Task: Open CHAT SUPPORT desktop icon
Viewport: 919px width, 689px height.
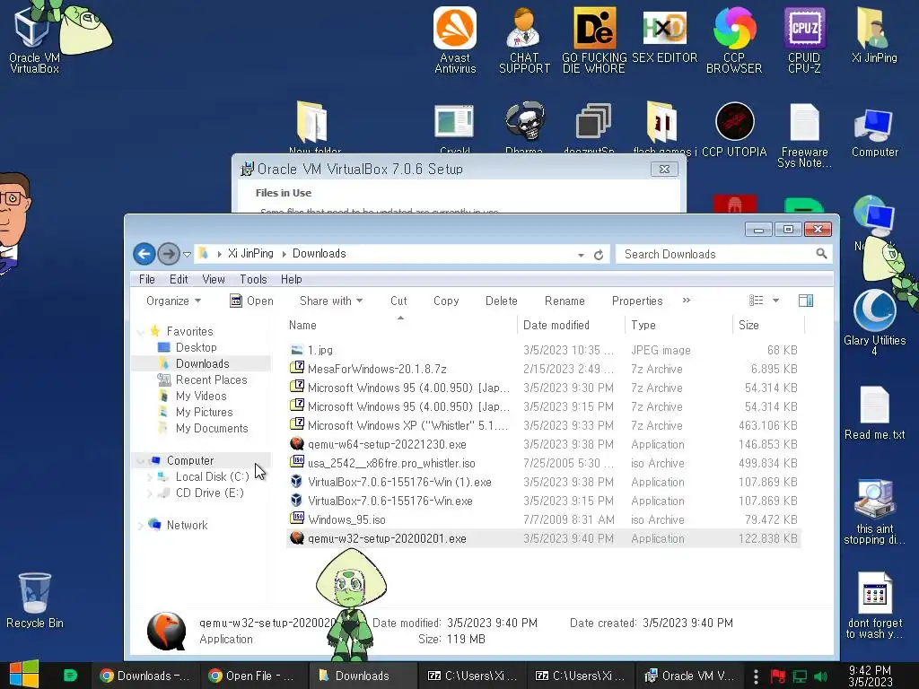Action: pyautogui.click(x=524, y=39)
